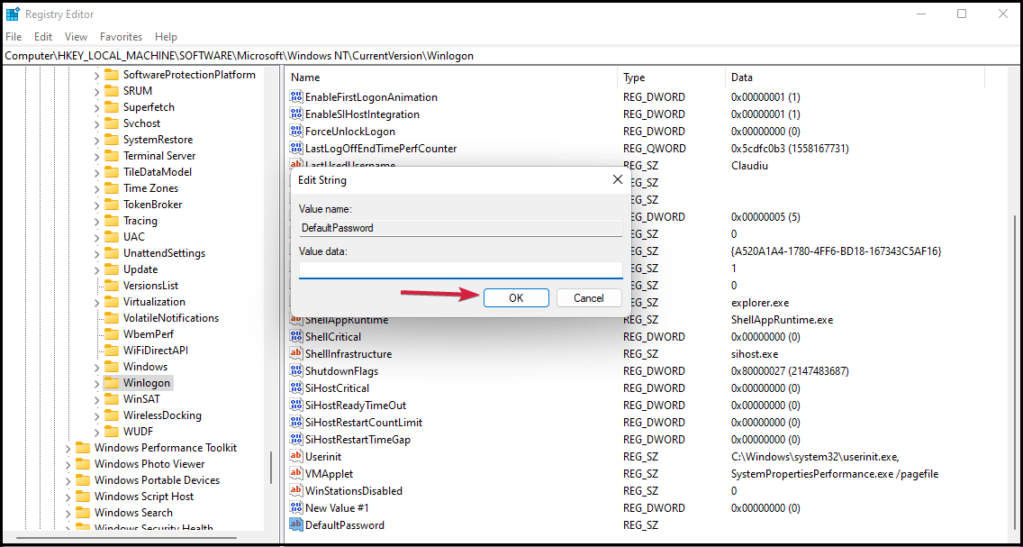Expand the Winlogon key chevron
Screen dimensions: 1023x547
(96, 382)
